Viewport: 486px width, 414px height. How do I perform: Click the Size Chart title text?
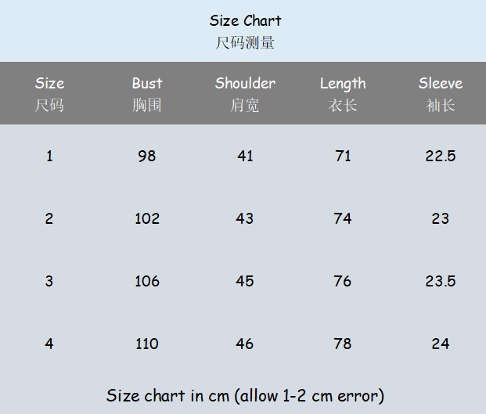click(x=245, y=21)
